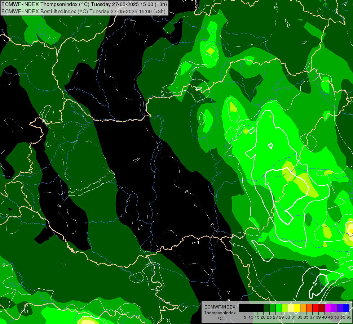Image resolution: width=353 pixels, height=324 pixels.
Task: Select the indigo legend swatch between 50 and 55
Action: [340, 308]
